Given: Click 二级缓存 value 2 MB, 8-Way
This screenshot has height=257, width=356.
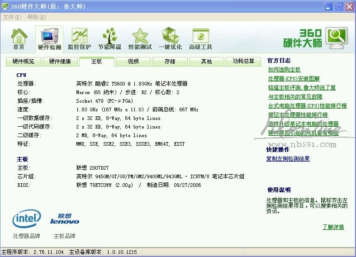Looking at the screenshot, I should tap(111, 136).
